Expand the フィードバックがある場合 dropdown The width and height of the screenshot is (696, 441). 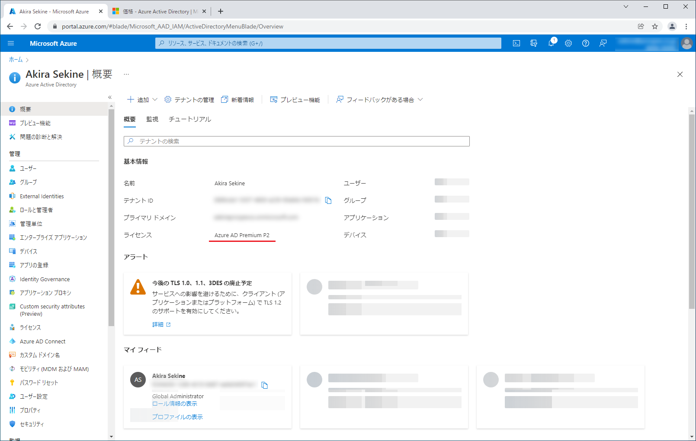[x=379, y=100]
